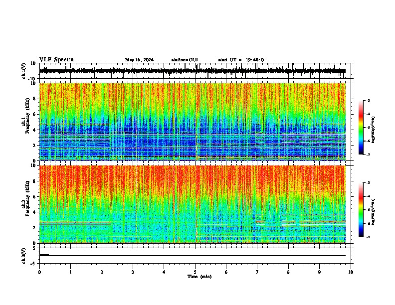
Task: Click the "1" tick on the time axis
Action: tap(70, 272)
